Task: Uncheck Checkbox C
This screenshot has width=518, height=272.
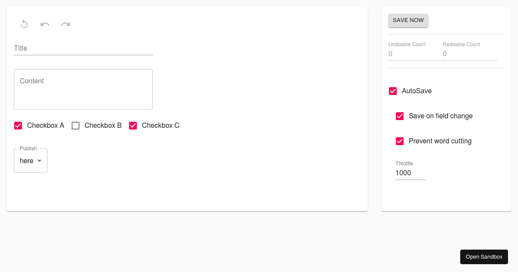Action: [133, 125]
